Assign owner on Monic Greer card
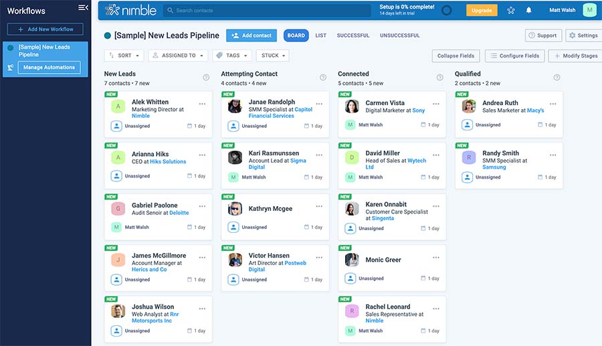 (350, 278)
